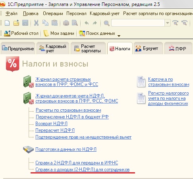Open Справка о доходах для сотрудников link

point(83,169)
